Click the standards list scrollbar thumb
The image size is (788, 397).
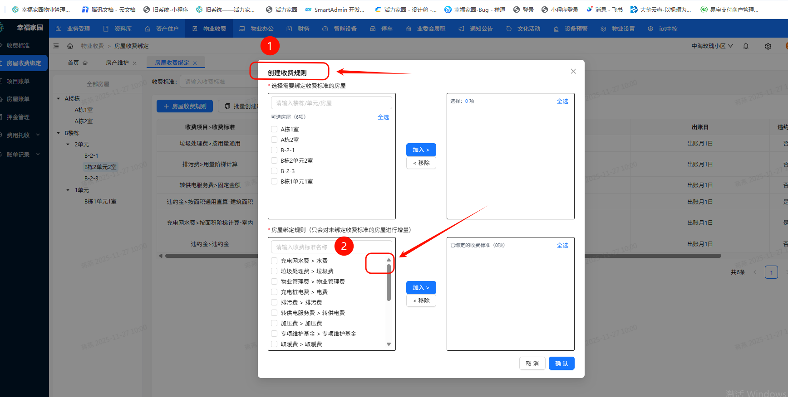click(389, 282)
